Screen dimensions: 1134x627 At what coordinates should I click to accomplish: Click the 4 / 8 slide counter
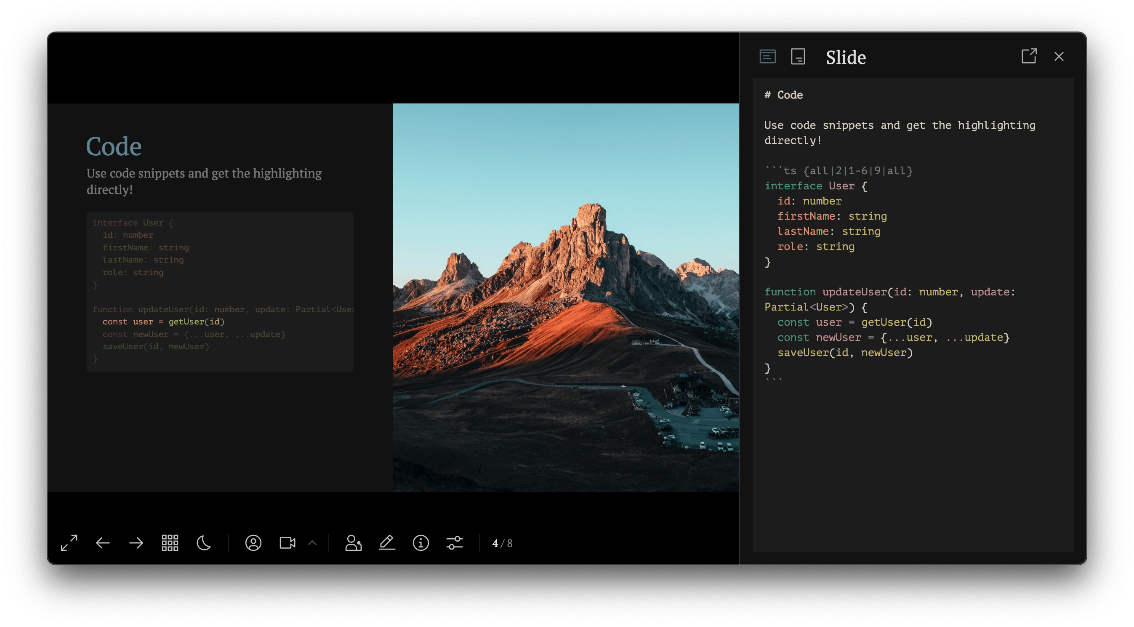(502, 543)
